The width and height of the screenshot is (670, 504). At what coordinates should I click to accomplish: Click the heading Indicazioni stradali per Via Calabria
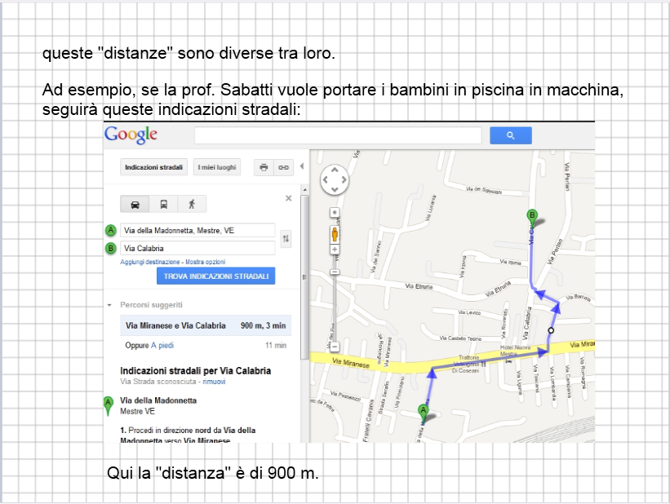pyautogui.click(x=195, y=371)
